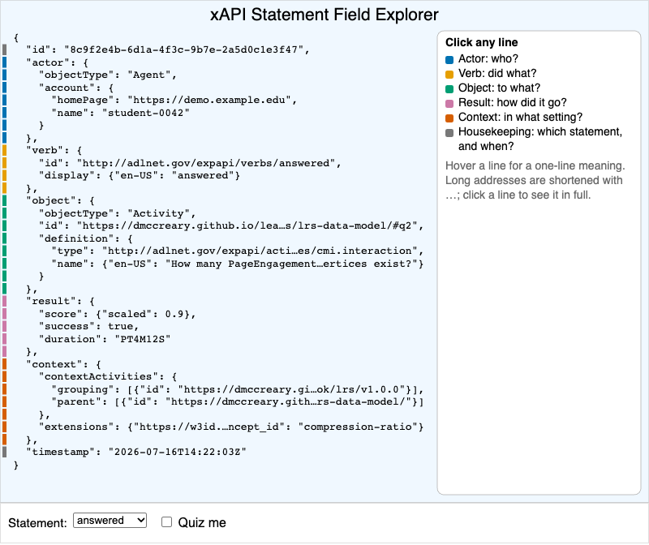Select the "type" cmi.interaction line
The height and width of the screenshot is (545, 649).
click(237, 251)
